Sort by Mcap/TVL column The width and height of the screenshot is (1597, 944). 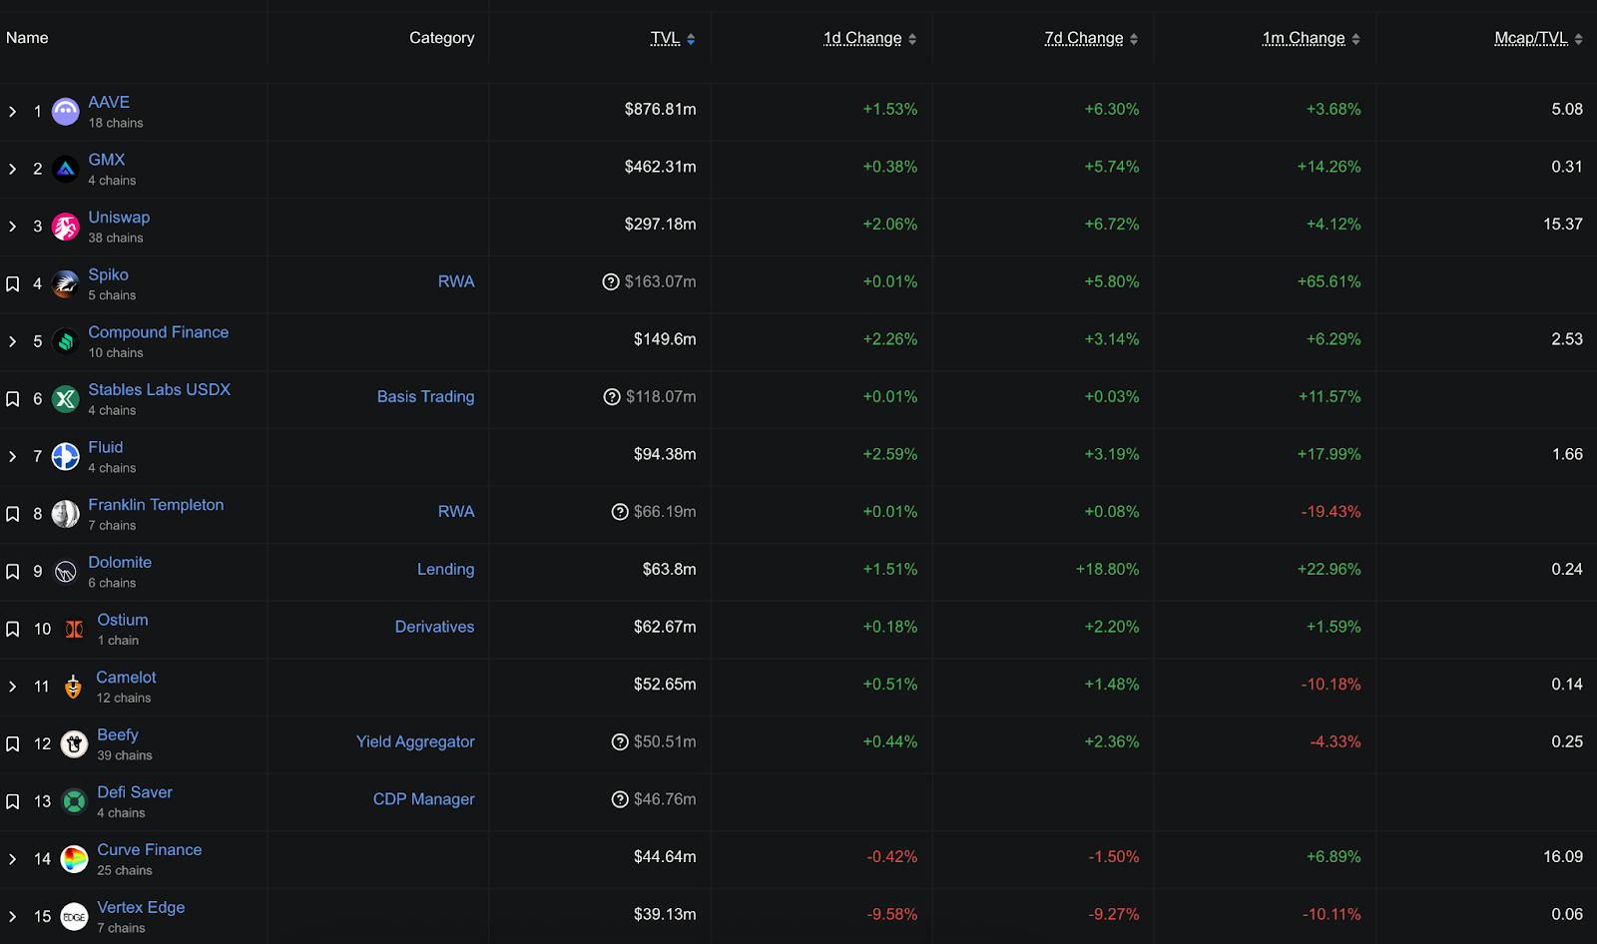click(x=1538, y=38)
